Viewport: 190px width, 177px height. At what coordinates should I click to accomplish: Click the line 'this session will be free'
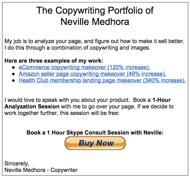click(x=90, y=113)
